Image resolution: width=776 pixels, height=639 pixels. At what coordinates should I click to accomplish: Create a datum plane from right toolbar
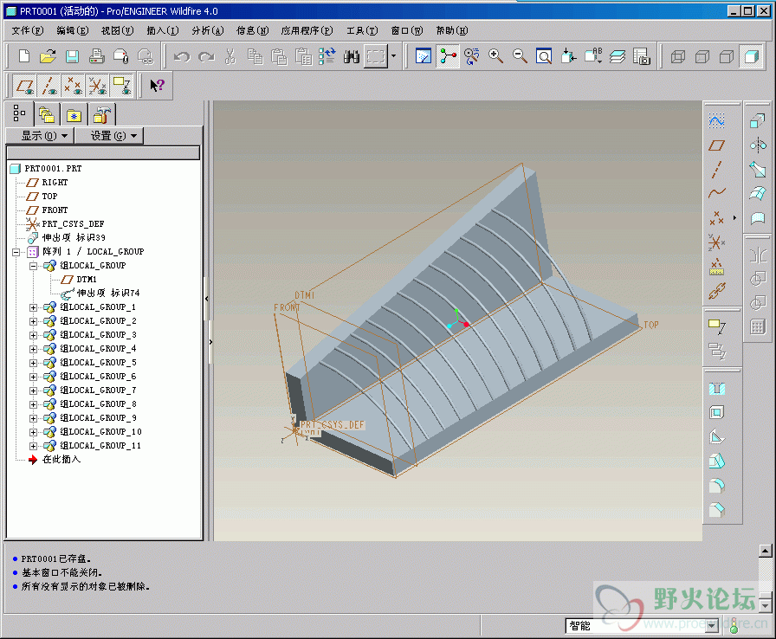tap(716, 145)
